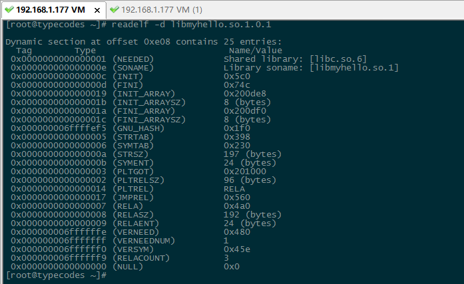Switch to the 192.168.1.177 VM (1) tab
The height and width of the screenshot is (284, 464).
[x=162, y=9]
